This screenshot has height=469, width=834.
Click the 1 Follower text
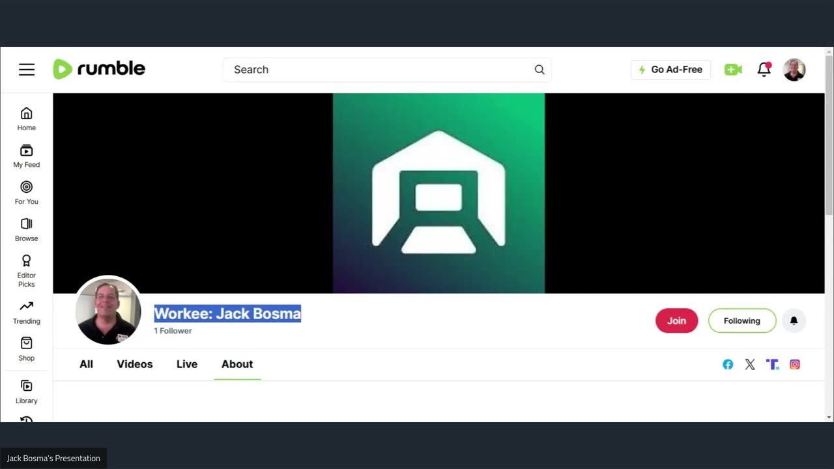[x=173, y=331]
